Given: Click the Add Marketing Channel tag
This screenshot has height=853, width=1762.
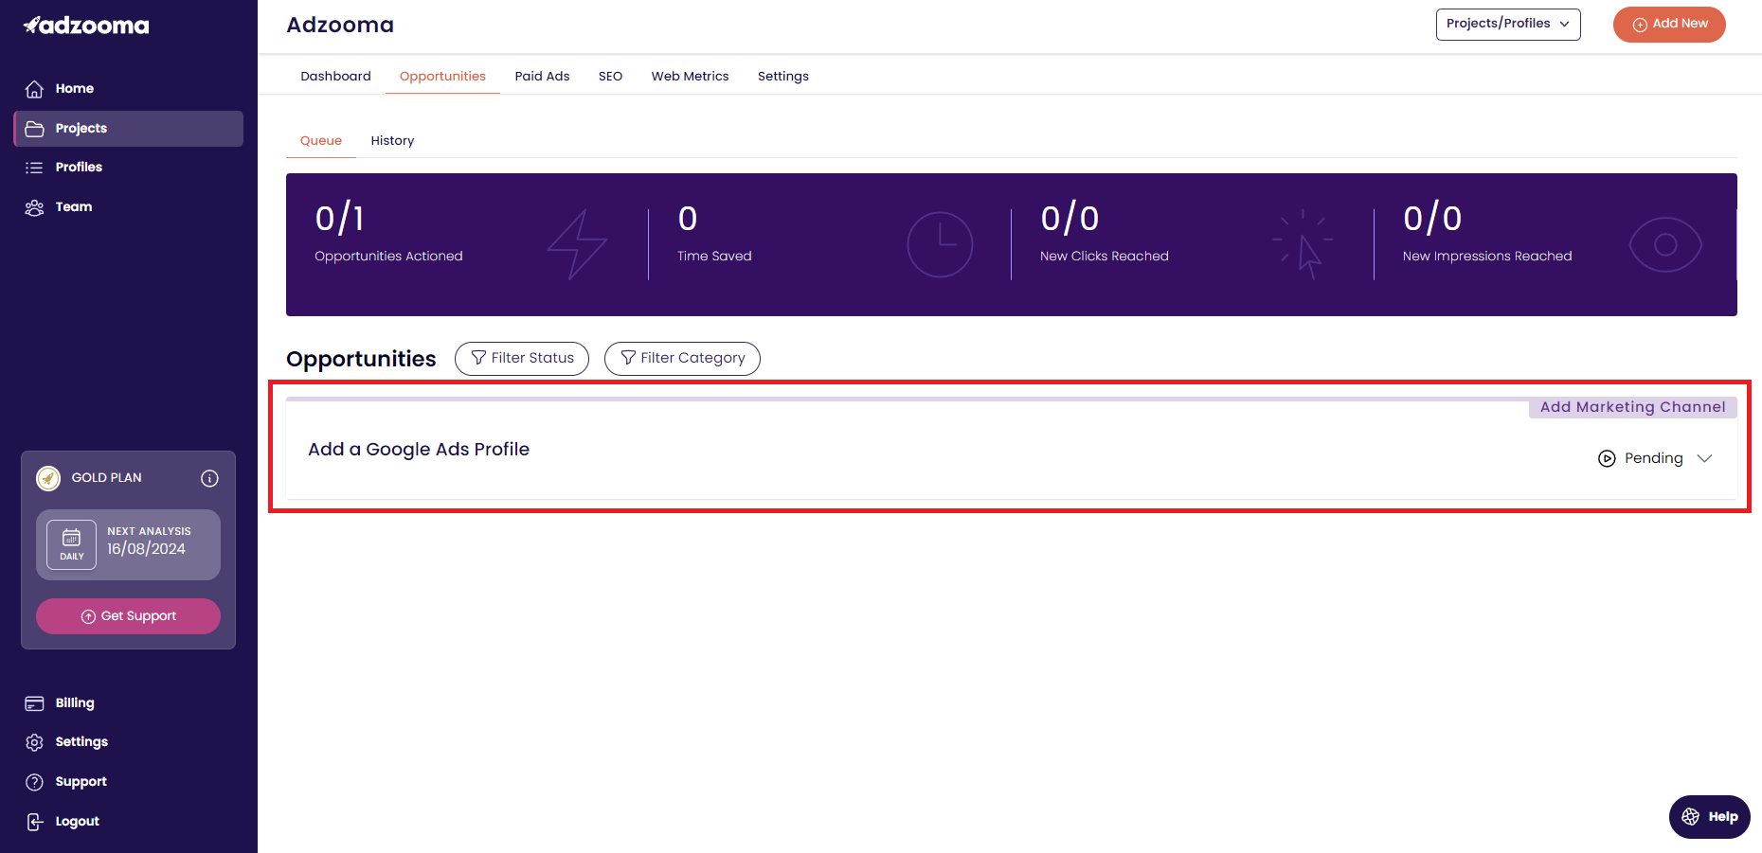Looking at the screenshot, I should click(1632, 407).
